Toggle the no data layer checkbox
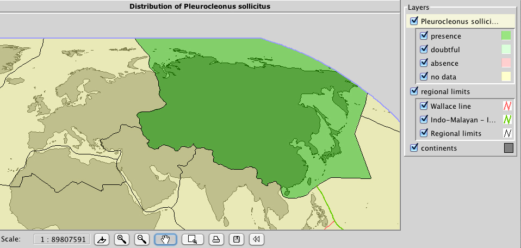This screenshot has height=248, width=521. pyautogui.click(x=424, y=77)
